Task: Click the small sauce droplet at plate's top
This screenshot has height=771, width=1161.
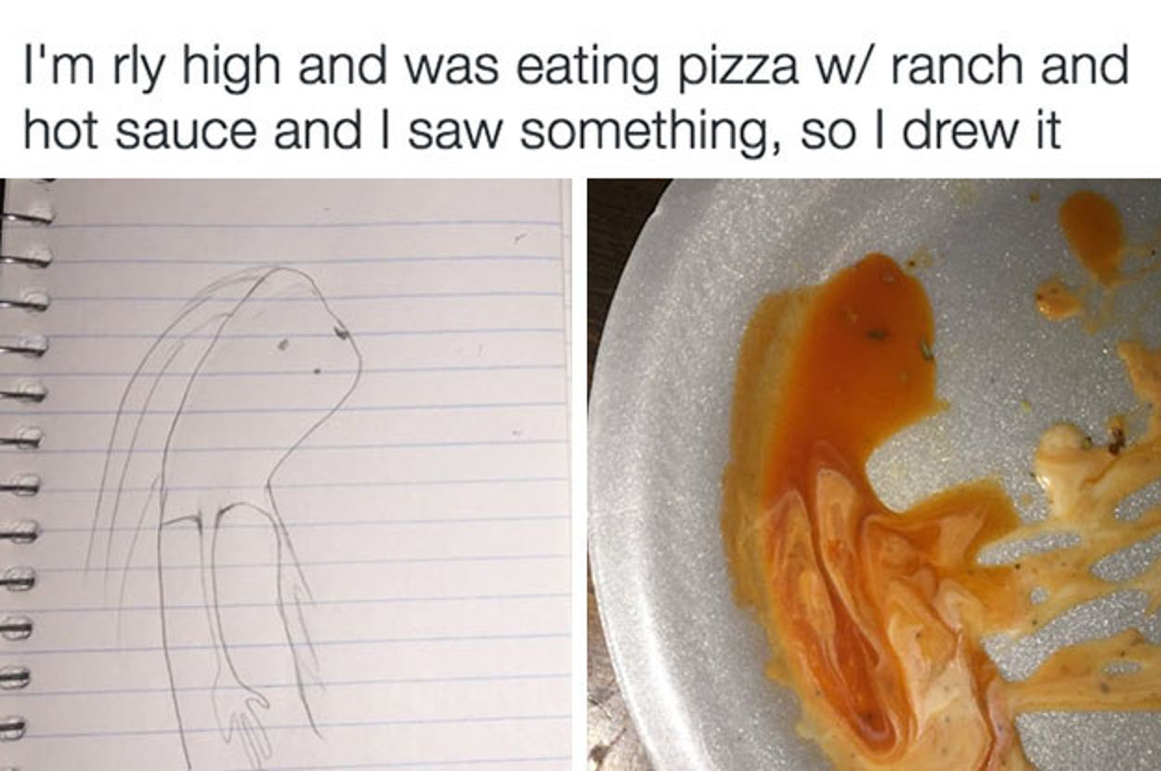Action: click(1093, 232)
